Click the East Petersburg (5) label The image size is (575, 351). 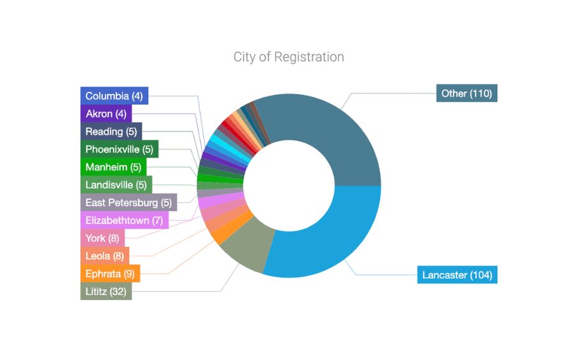point(128,202)
